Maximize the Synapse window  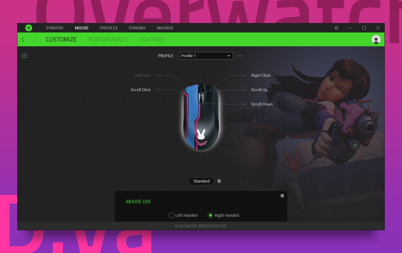click(364, 28)
